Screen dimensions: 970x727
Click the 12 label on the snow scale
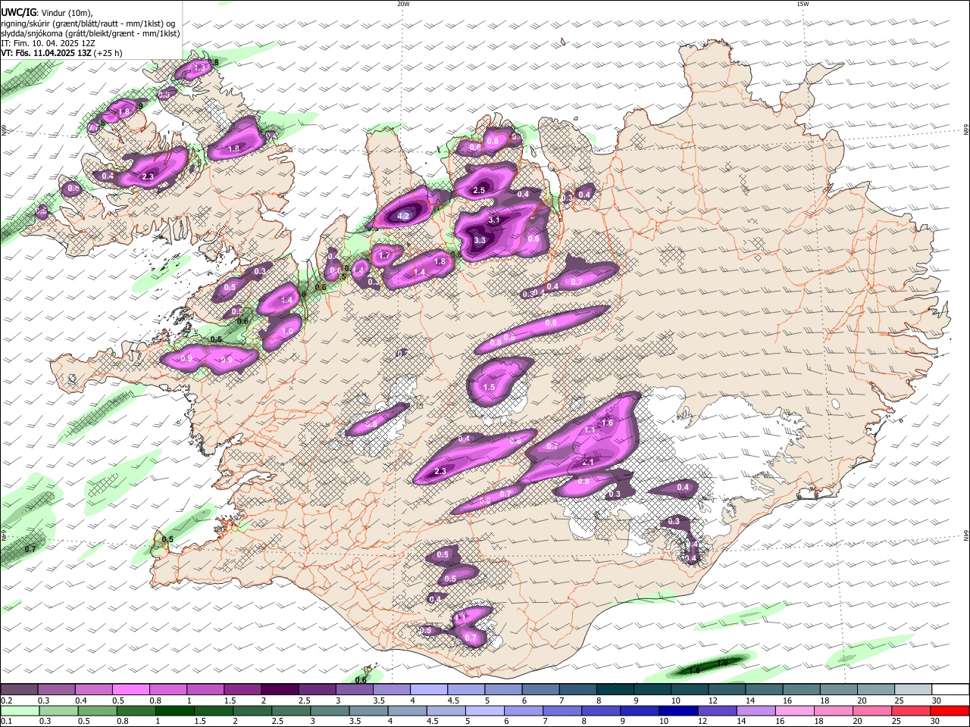(713, 700)
